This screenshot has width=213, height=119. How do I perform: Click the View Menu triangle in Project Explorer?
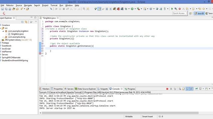tap(36, 22)
